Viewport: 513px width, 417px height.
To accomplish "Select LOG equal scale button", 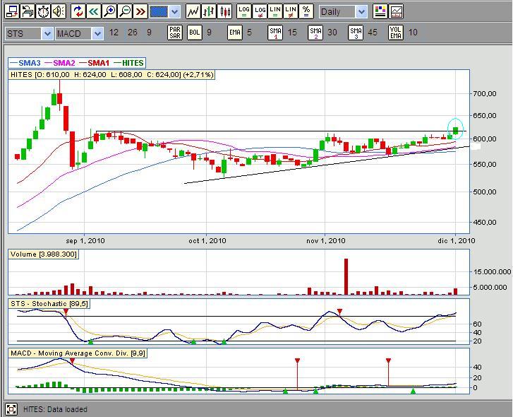I will click(x=243, y=12).
